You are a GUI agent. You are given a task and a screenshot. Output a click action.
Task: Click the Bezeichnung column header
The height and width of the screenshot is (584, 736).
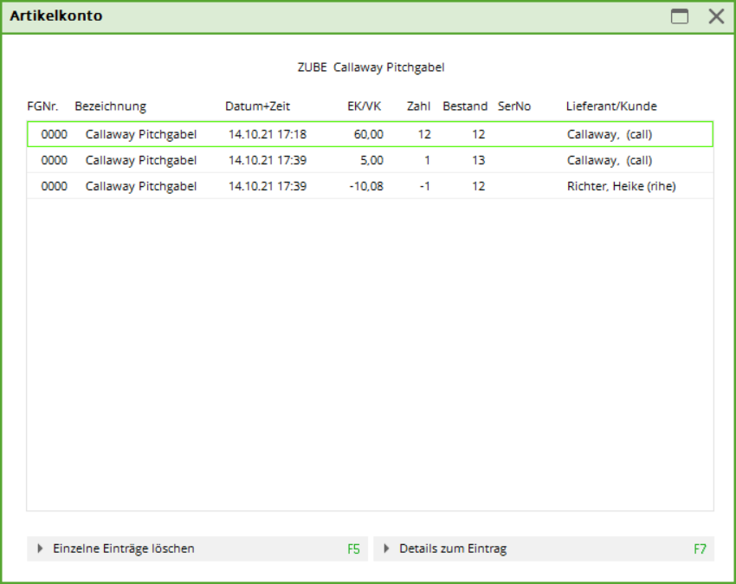[110, 106]
